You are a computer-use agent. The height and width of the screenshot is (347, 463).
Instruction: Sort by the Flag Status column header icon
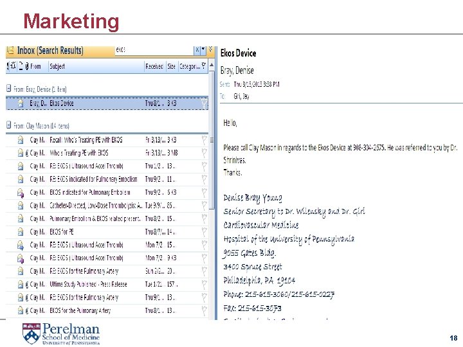204,66
